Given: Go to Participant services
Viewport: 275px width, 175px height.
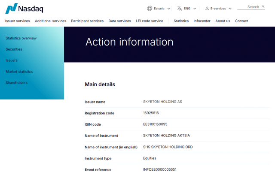Looking at the screenshot, I should click(87, 21).
